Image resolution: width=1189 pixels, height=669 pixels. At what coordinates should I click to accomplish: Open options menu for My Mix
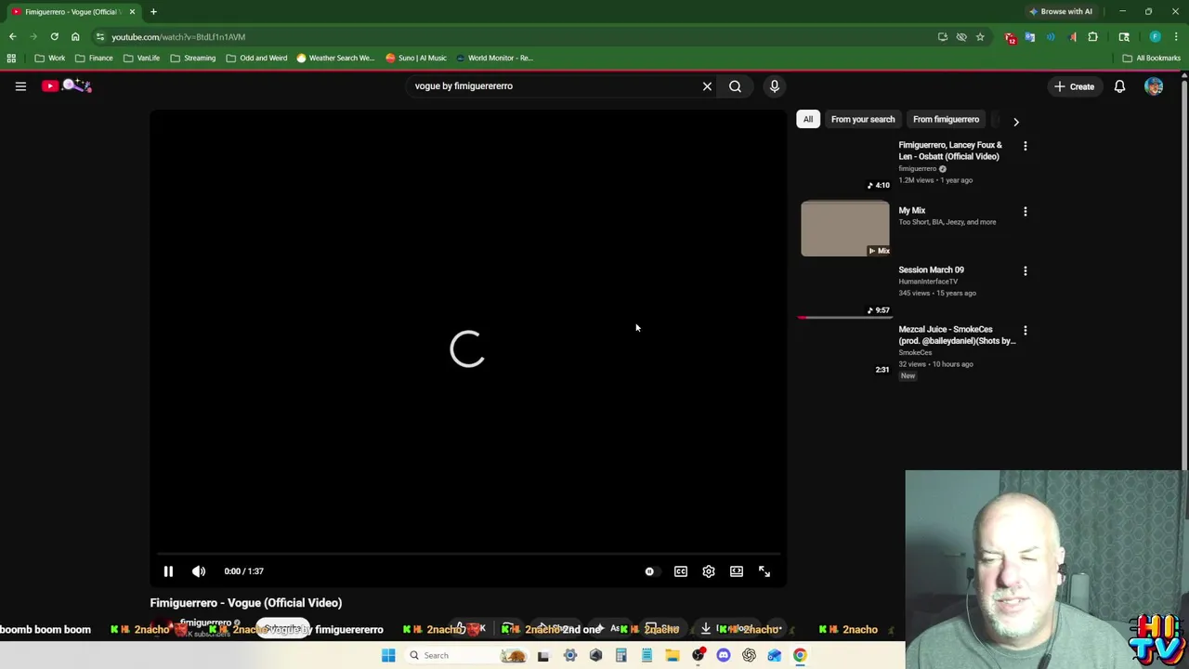point(1026,211)
